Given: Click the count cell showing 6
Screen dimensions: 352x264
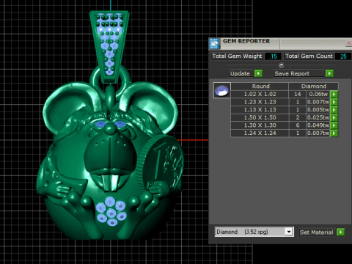Looking at the screenshot, I should coord(298,125).
